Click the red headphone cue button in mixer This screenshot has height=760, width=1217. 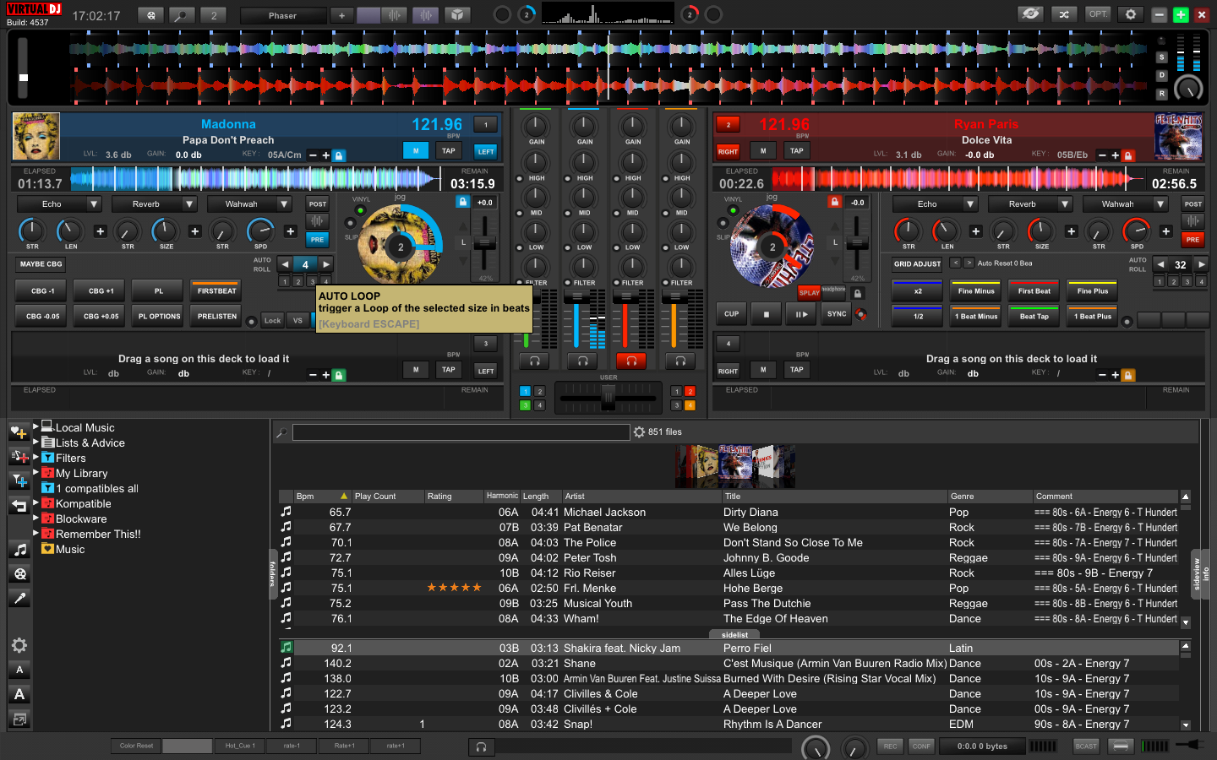pyautogui.click(x=630, y=361)
